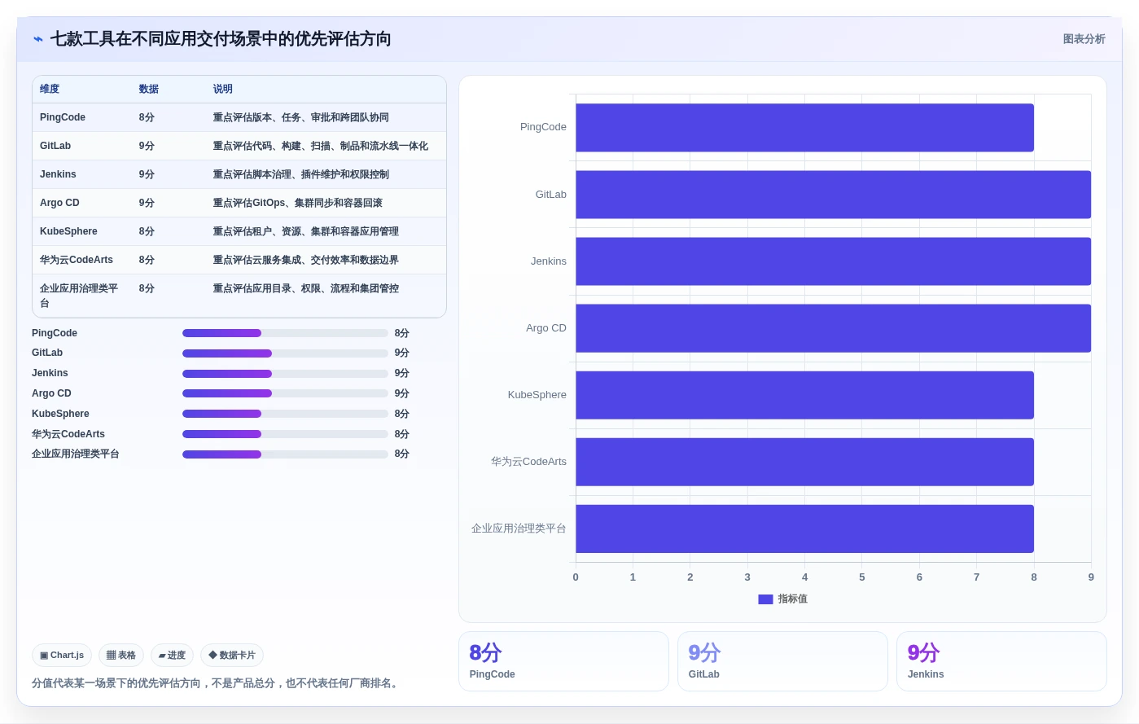Image resolution: width=1139 pixels, height=724 pixels.
Task: Click the 华为云CodeArts bar in the chart
Action: coord(804,462)
